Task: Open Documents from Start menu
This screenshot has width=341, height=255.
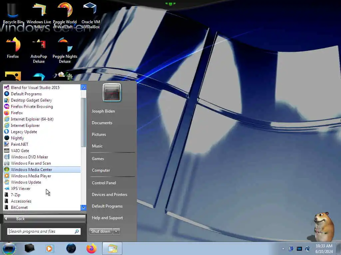Action: [x=102, y=123]
